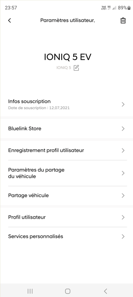Tap the IONIQ 5 EV title
The image size is (133, 297).
coord(68,57)
